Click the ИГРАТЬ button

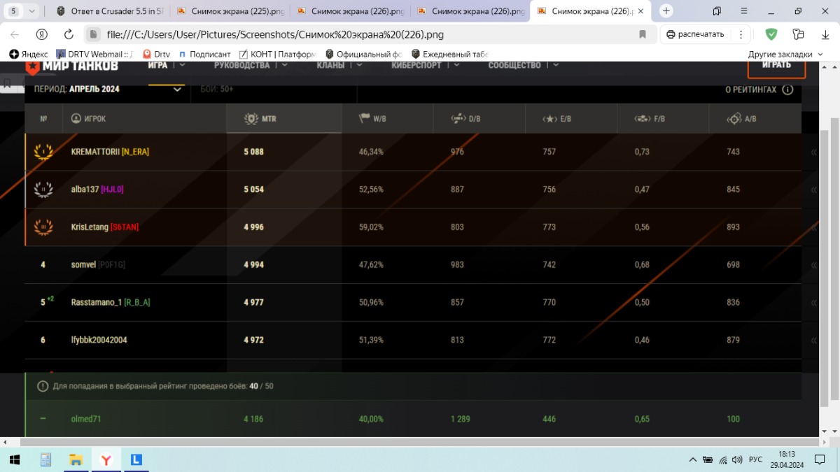776,65
